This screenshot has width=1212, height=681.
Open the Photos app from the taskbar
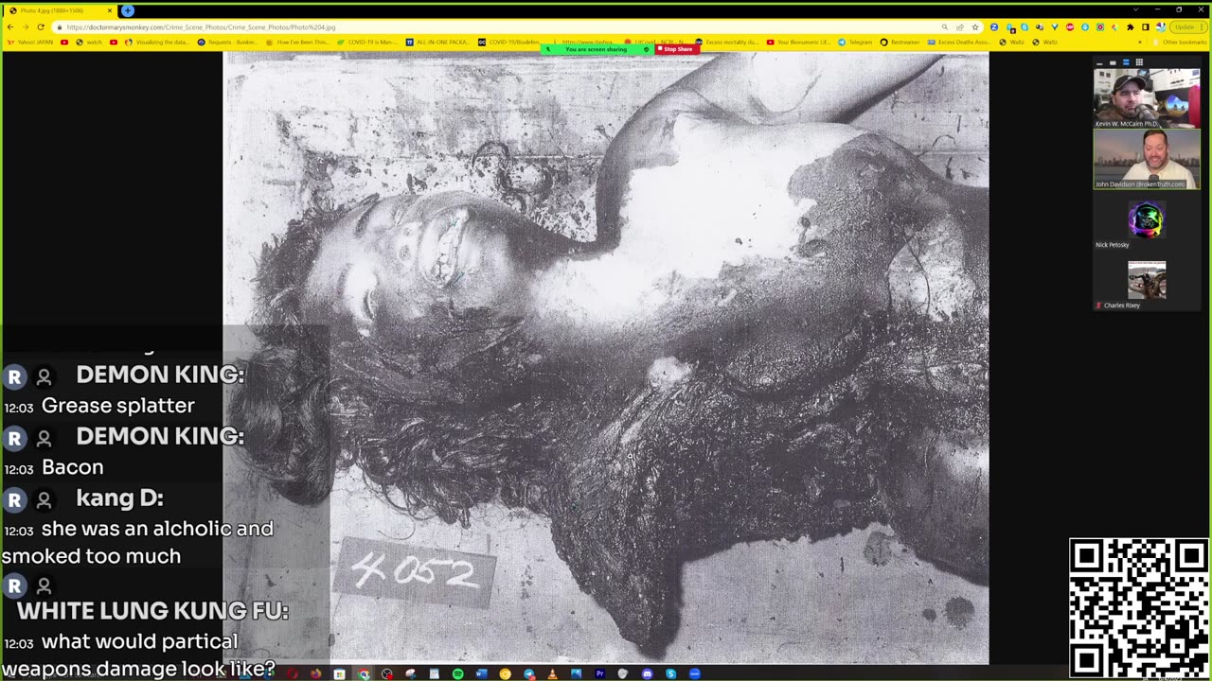point(576,673)
